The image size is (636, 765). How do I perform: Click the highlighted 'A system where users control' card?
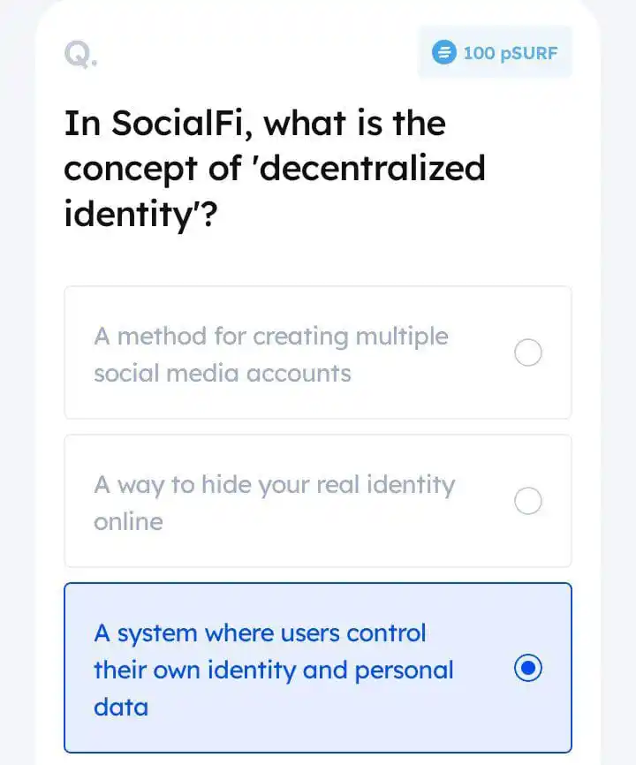point(318,668)
